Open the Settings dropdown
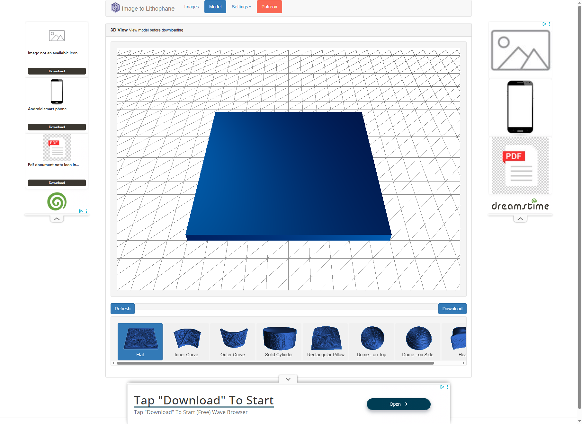 pyautogui.click(x=241, y=6)
